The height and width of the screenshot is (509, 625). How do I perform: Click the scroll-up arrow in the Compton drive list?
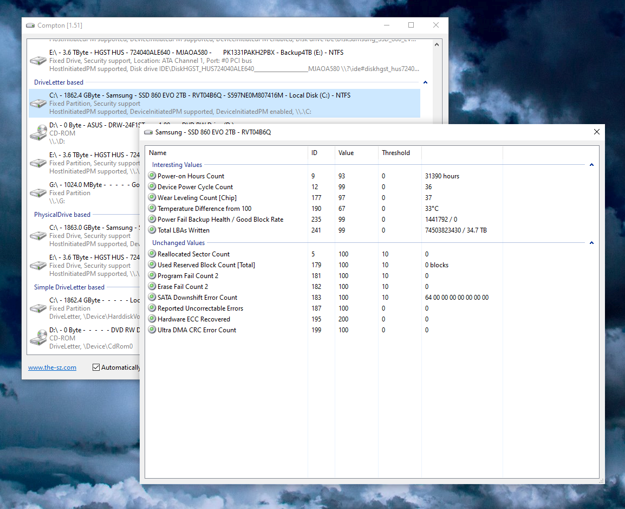click(437, 44)
